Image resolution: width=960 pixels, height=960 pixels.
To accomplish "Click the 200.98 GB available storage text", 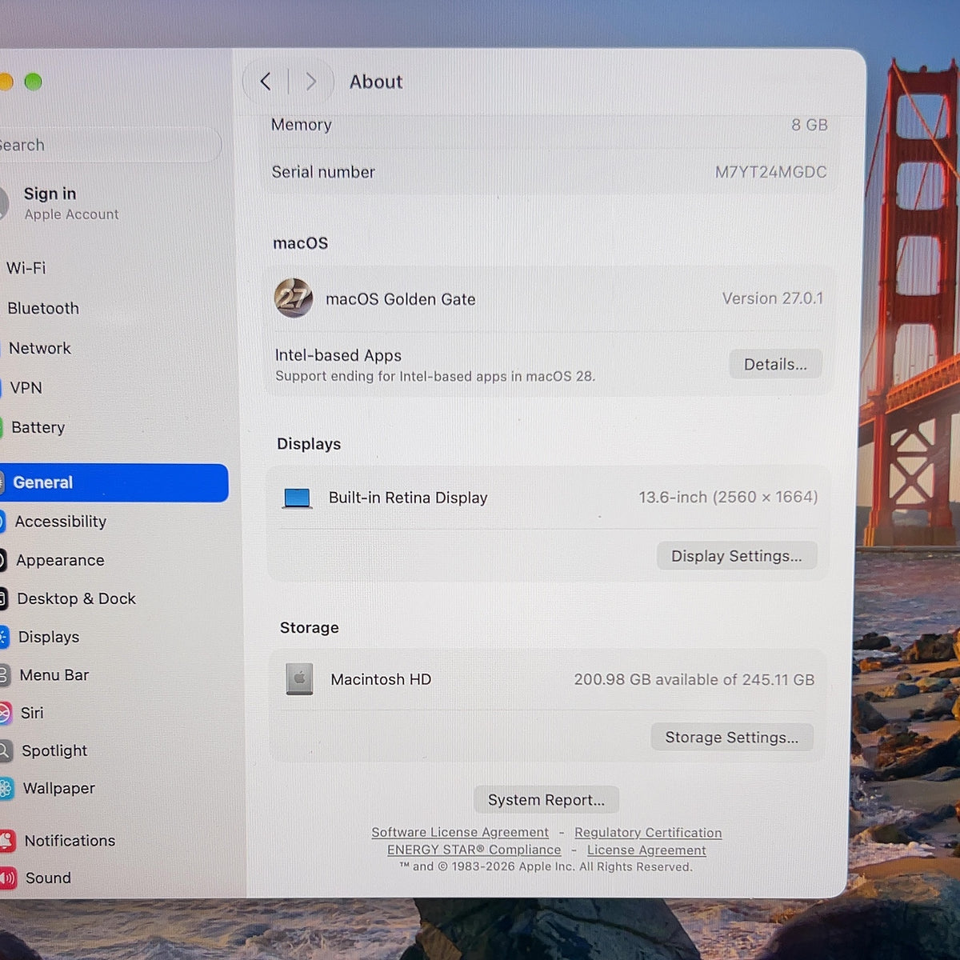I will pos(694,679).
